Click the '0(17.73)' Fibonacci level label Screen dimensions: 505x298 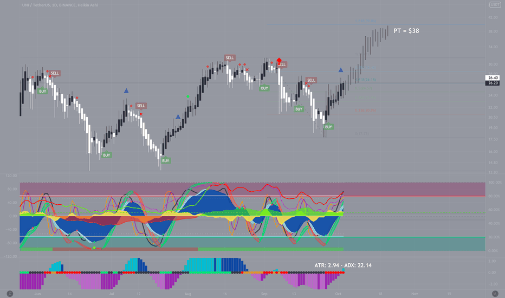coord(362,134)
